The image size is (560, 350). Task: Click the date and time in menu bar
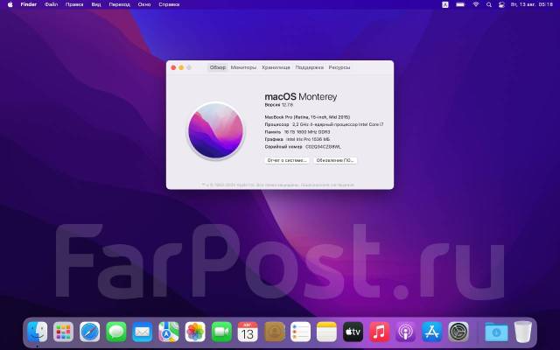click(532, 4)
